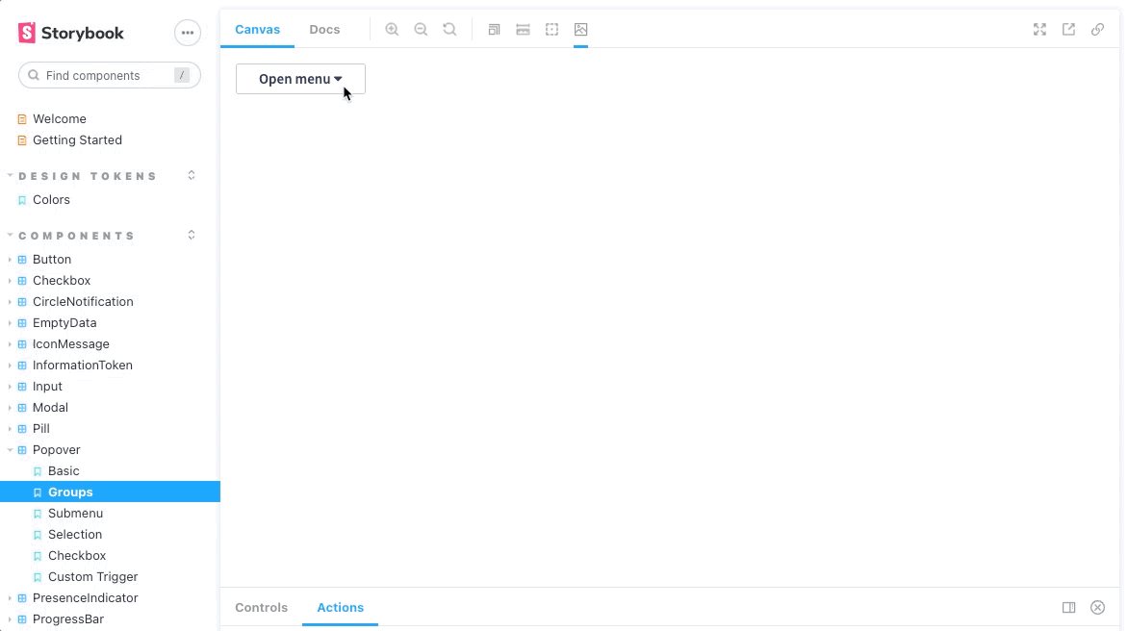Switch to the Docs tab

[324, 30]
